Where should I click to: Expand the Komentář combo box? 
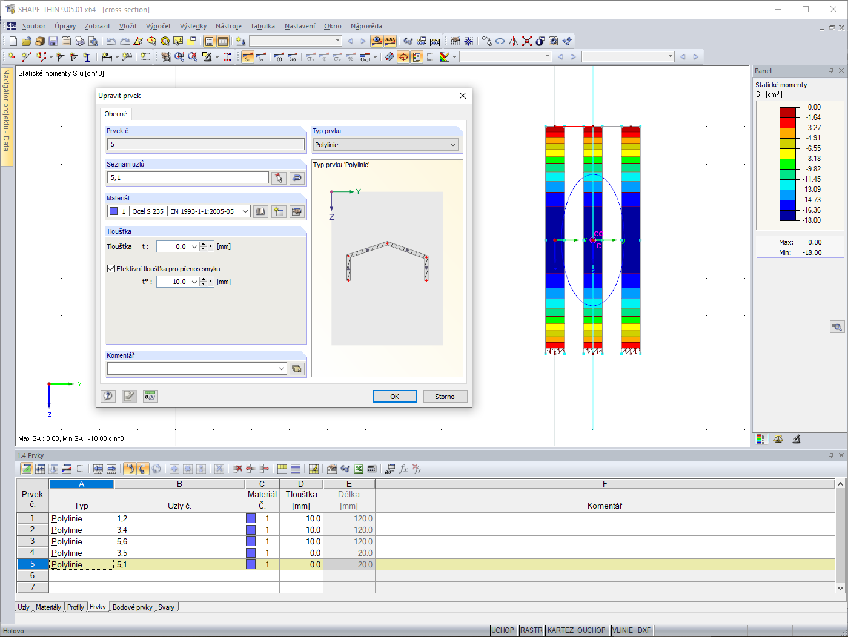tap(282, 369)
